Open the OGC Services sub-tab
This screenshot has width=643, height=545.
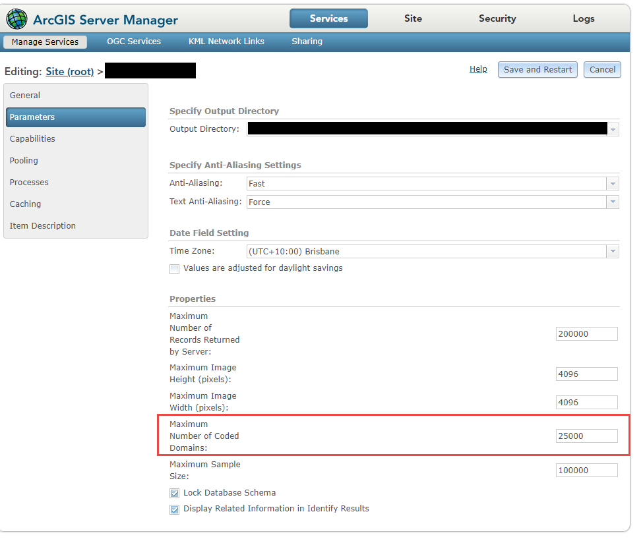(x=134, y=42)
